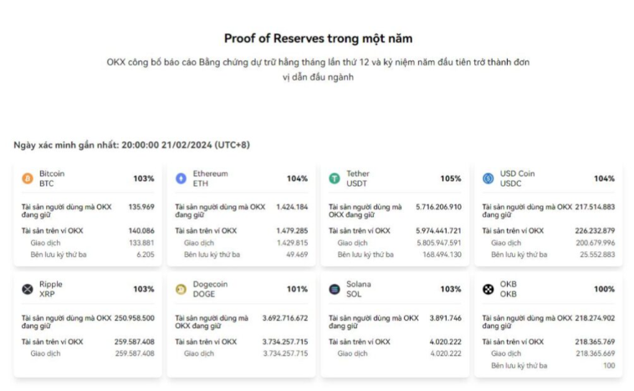Click the Solana SOL coin icon
This screenshot has width=634, height=391.
pyautogui.click(x=335, y=289)
